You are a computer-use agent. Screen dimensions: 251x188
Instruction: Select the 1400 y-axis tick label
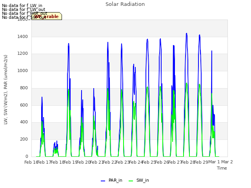coord(23,36)
